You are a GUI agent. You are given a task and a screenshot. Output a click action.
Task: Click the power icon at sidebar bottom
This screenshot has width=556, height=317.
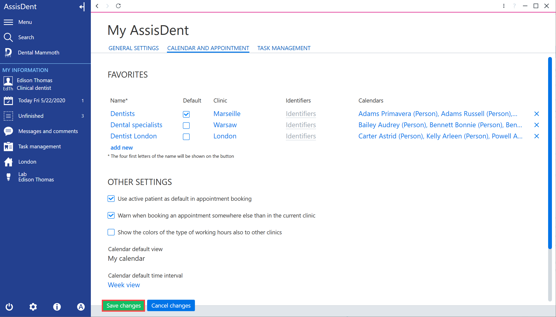(x=9, y=307)
